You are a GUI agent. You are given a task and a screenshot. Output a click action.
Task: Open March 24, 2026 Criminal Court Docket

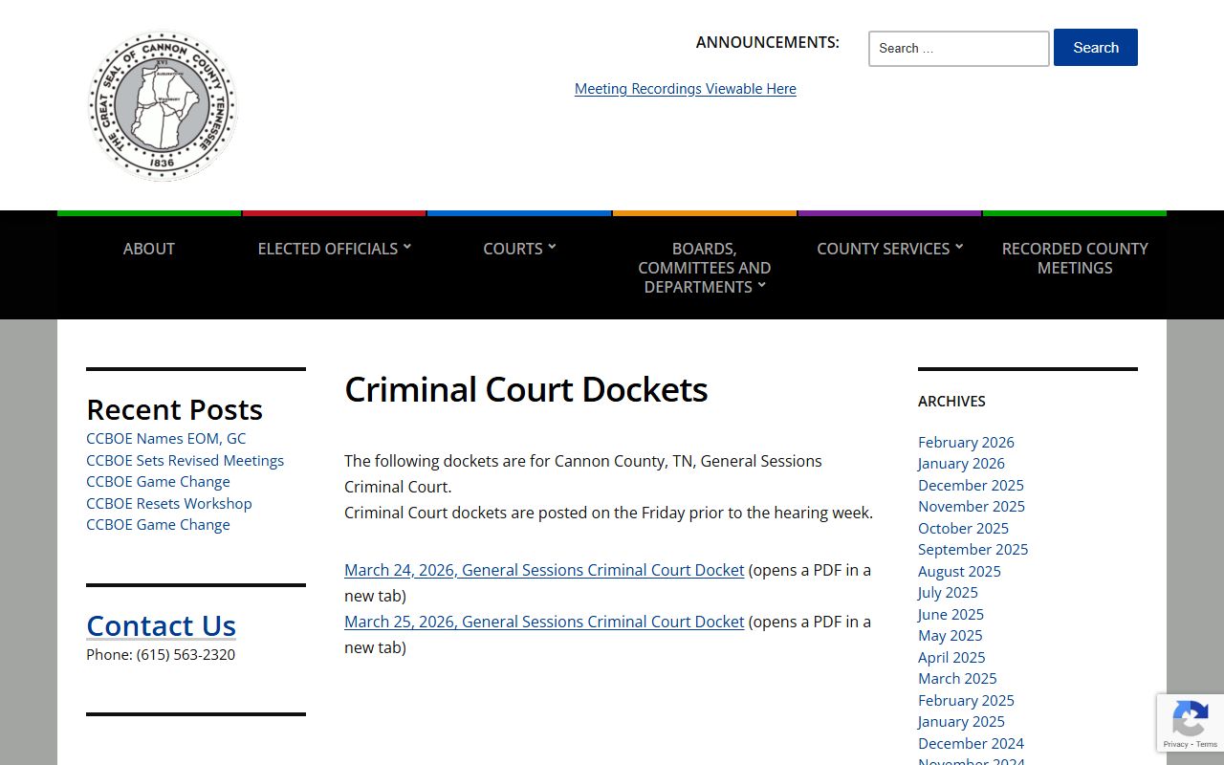click(544, 570)
